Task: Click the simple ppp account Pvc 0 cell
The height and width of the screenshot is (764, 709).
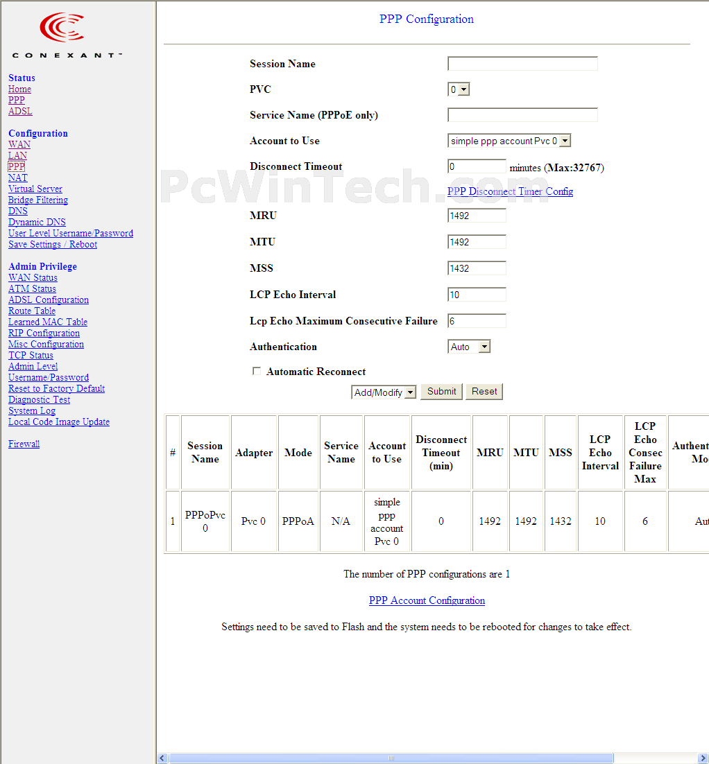Action: pyautogui.click(x=386, y=521)
